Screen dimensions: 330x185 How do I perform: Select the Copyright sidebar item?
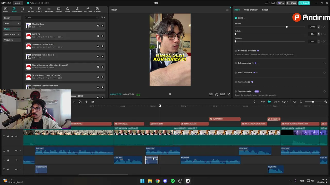tap(12, 40)
